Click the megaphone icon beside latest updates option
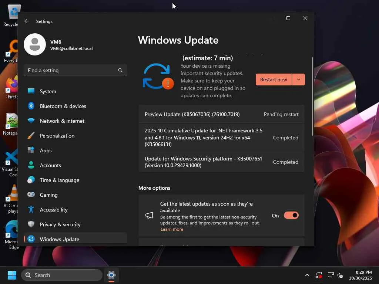This screenshot has width=379, height=284. tap(149, 216)
